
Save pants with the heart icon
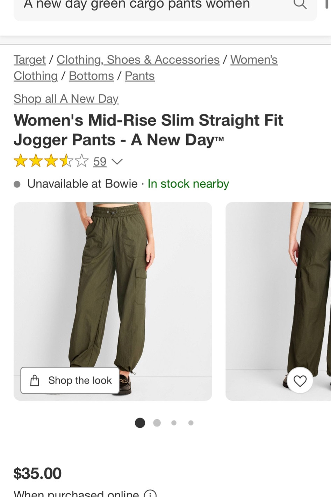pyautogui.click(x=300, y=380)
